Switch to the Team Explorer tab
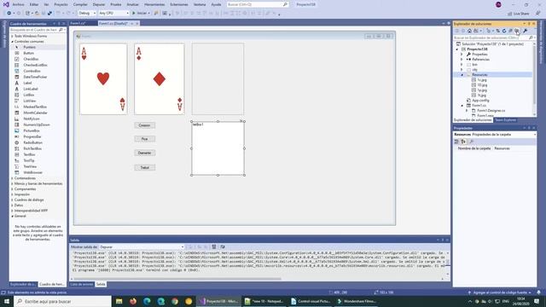Viewport: 546px width, 307px height. tap(505, 120)
